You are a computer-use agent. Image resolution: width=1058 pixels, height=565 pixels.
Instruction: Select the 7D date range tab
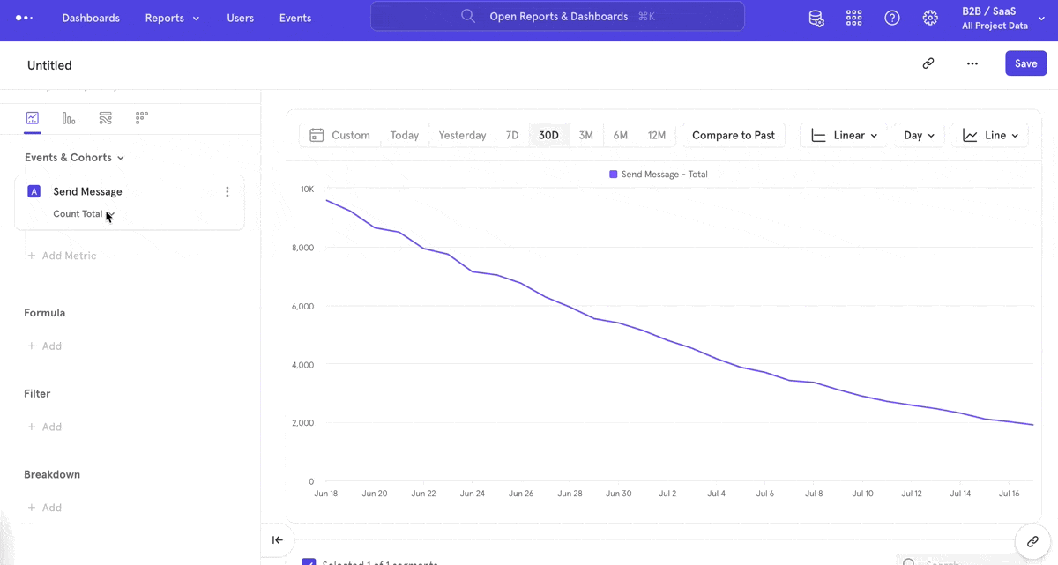[x=512, y=136]
